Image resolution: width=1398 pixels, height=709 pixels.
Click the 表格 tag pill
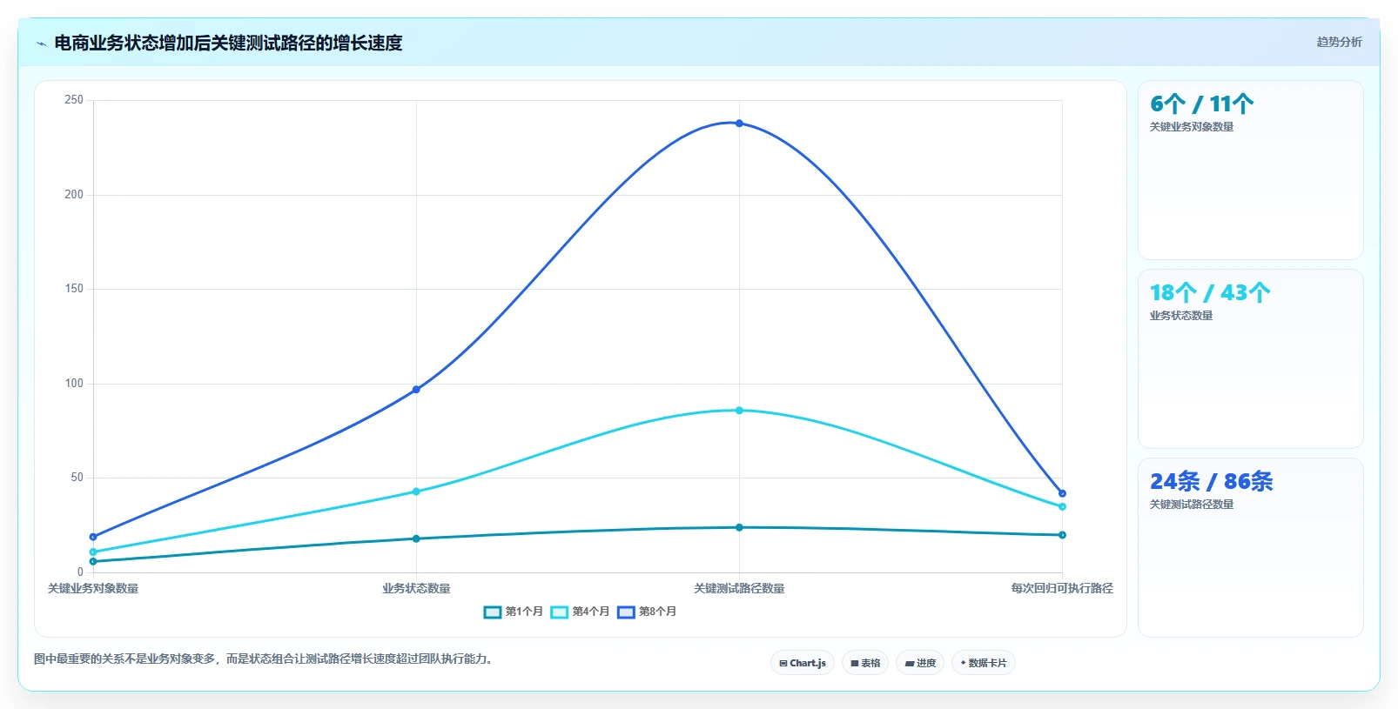[865, 663]
